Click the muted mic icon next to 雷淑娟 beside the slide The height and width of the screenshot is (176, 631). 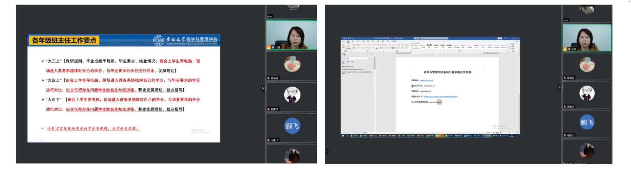coord(268,78)
